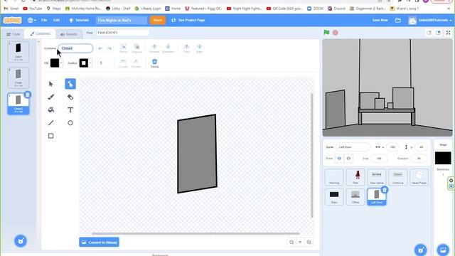Select the Stage backdrop thumbnail

click(x=443, y=158)
